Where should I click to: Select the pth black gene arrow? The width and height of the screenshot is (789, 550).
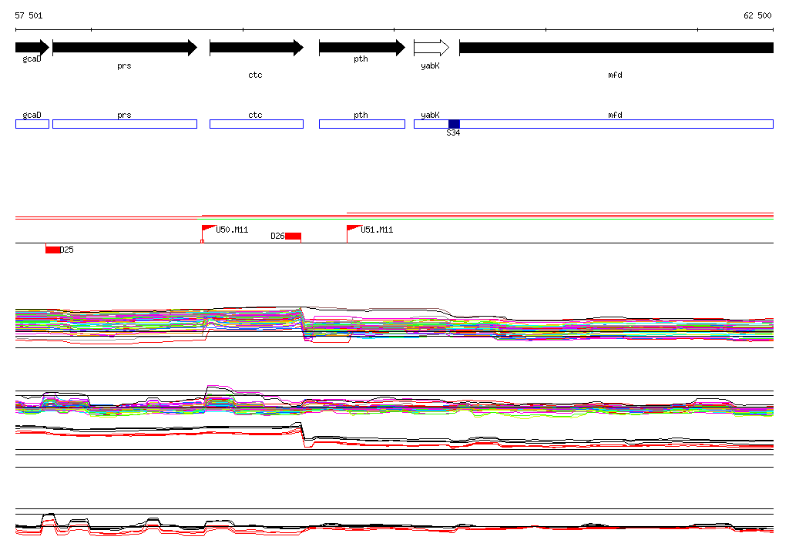[x=362, y=48]
